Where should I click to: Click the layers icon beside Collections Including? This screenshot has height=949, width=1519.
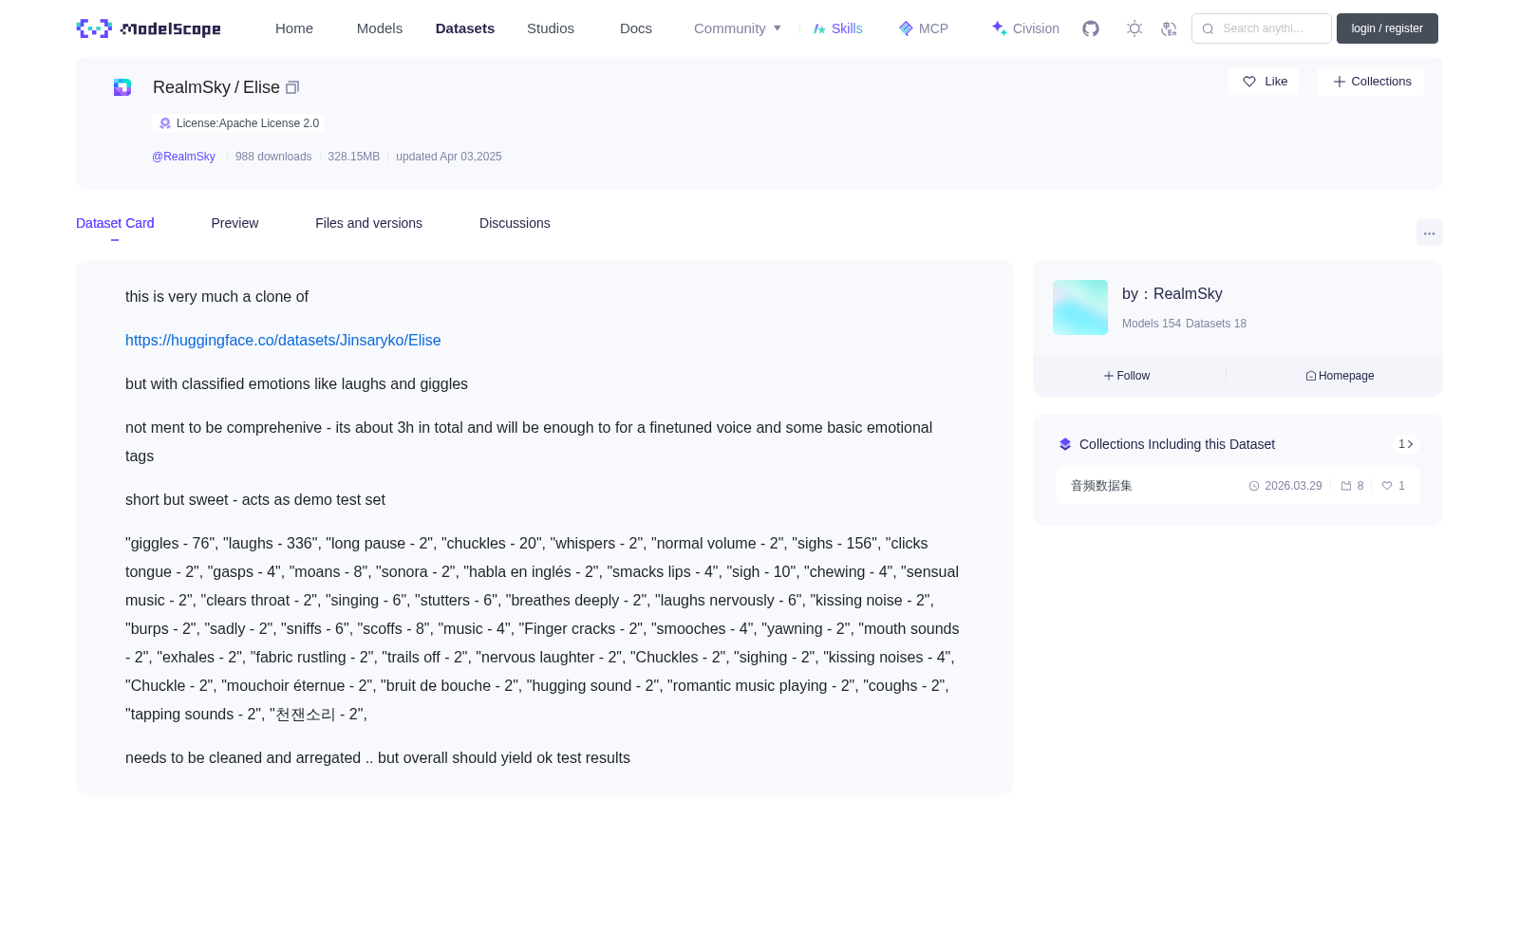pos(1065,444)
